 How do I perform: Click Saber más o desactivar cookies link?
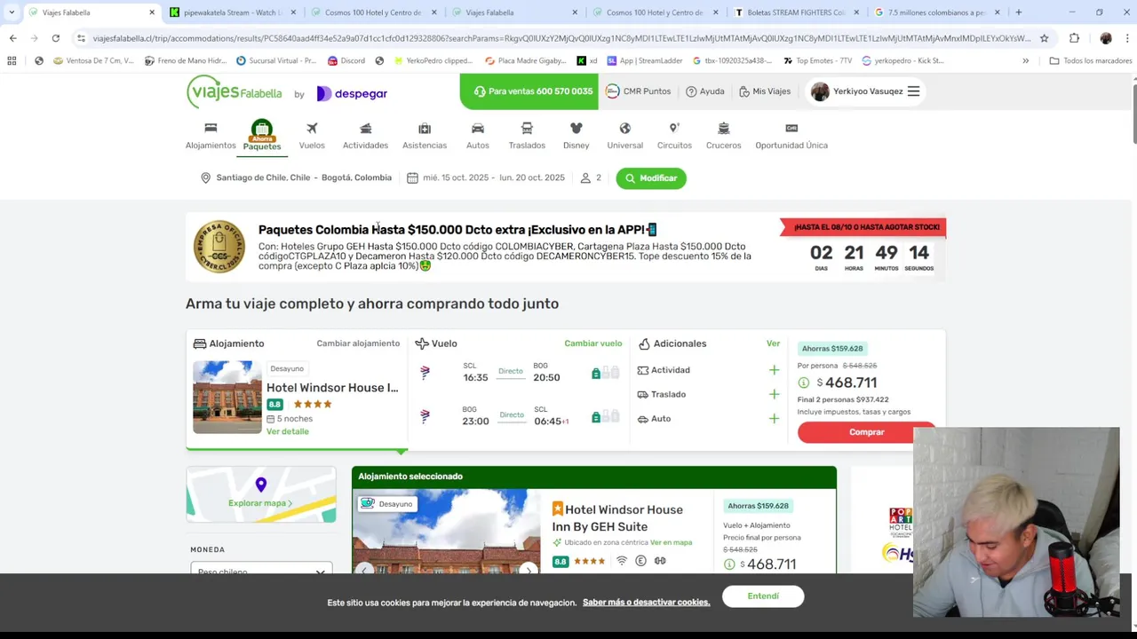click(x=647, y=603)
